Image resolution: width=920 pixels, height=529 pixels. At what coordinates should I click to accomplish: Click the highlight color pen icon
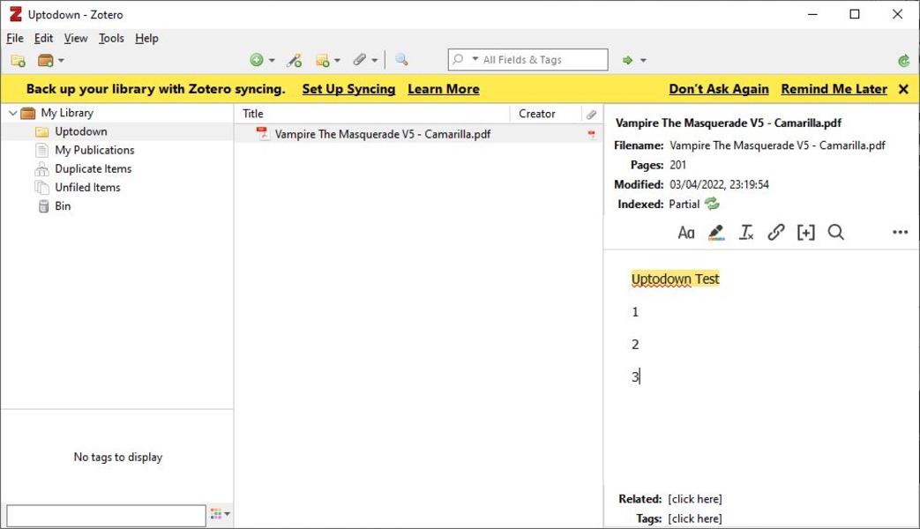(x=716, y=233)
